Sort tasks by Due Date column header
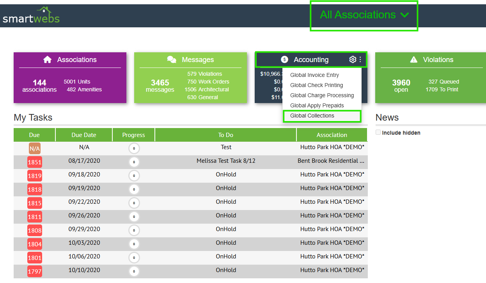The image size is (486, 283). (84, 135)
